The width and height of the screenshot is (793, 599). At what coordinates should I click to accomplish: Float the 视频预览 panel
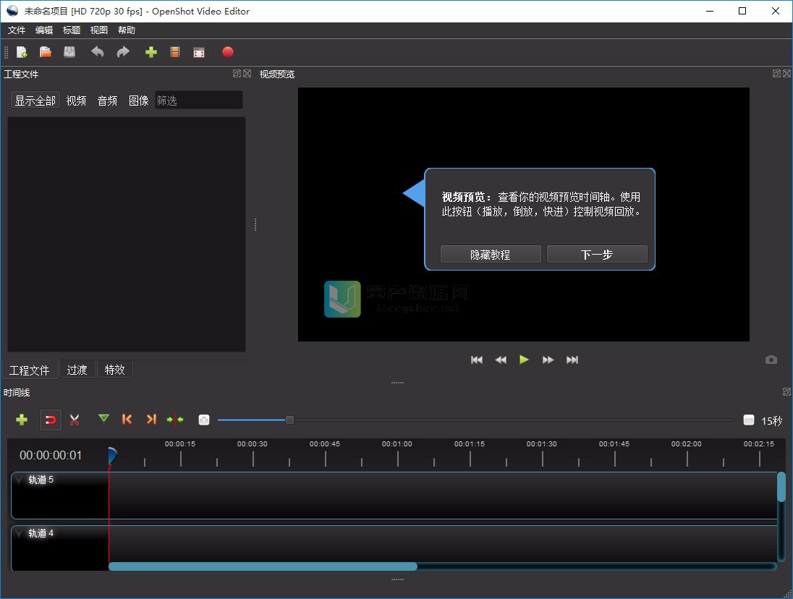(776, 73)
